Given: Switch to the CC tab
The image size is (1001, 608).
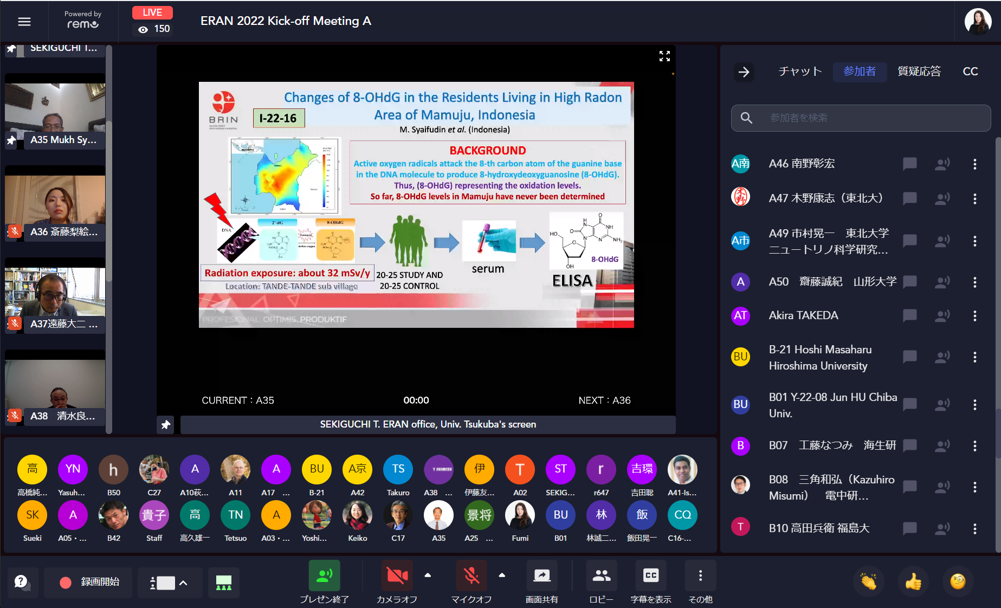Looking at the screenshot, I should (x=970, y=72).
